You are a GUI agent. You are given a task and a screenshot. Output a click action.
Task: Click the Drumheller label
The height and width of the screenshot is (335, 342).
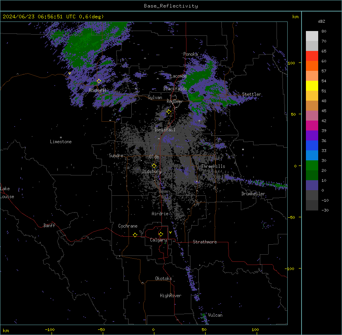[253, 194]
